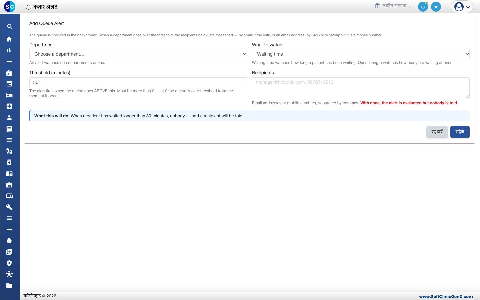
Task: Click the कतार अलर्ट page title
Action: coord(45,7)
